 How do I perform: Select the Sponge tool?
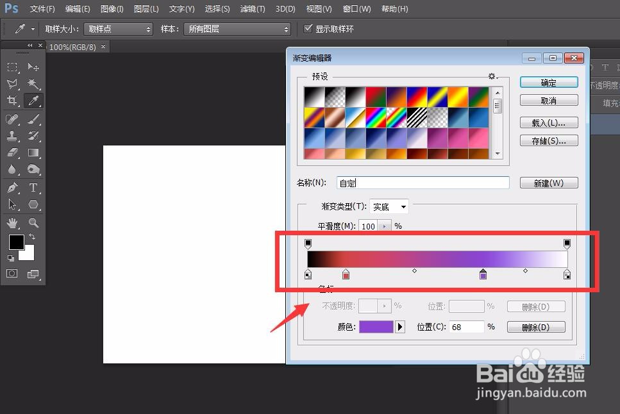point(33,169)
